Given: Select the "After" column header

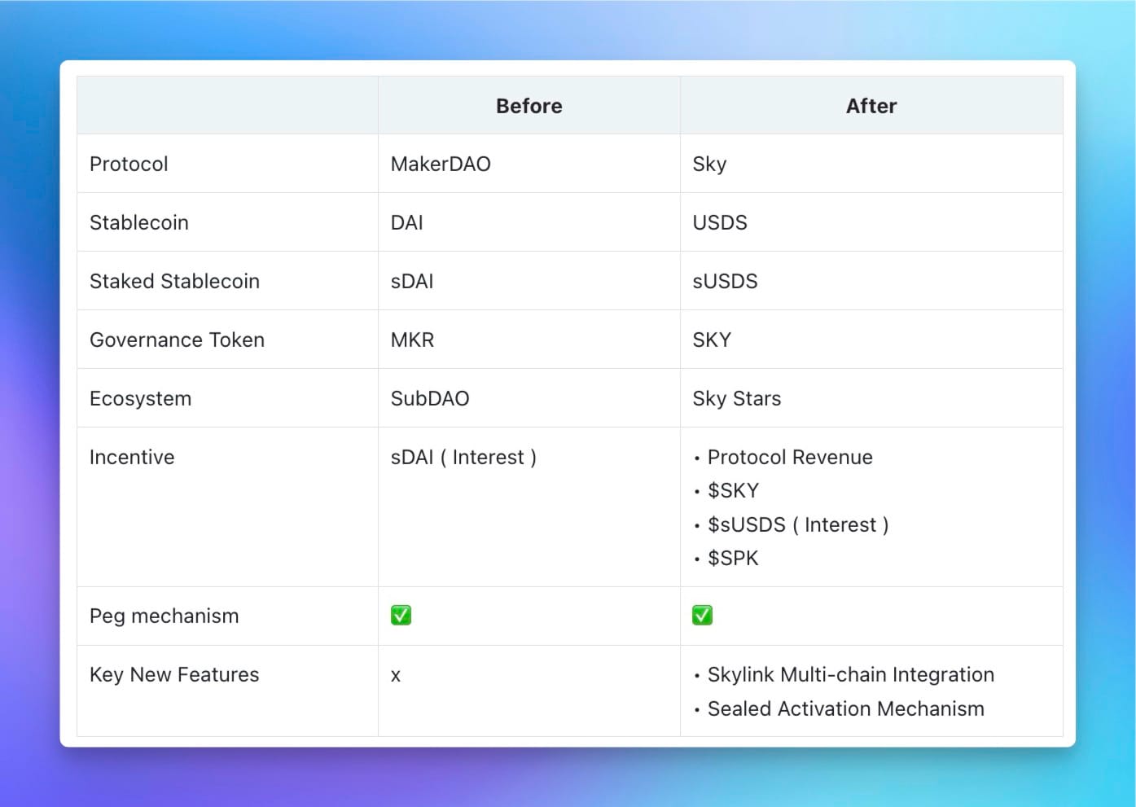Looking at the screenshot, I should 871,106.
